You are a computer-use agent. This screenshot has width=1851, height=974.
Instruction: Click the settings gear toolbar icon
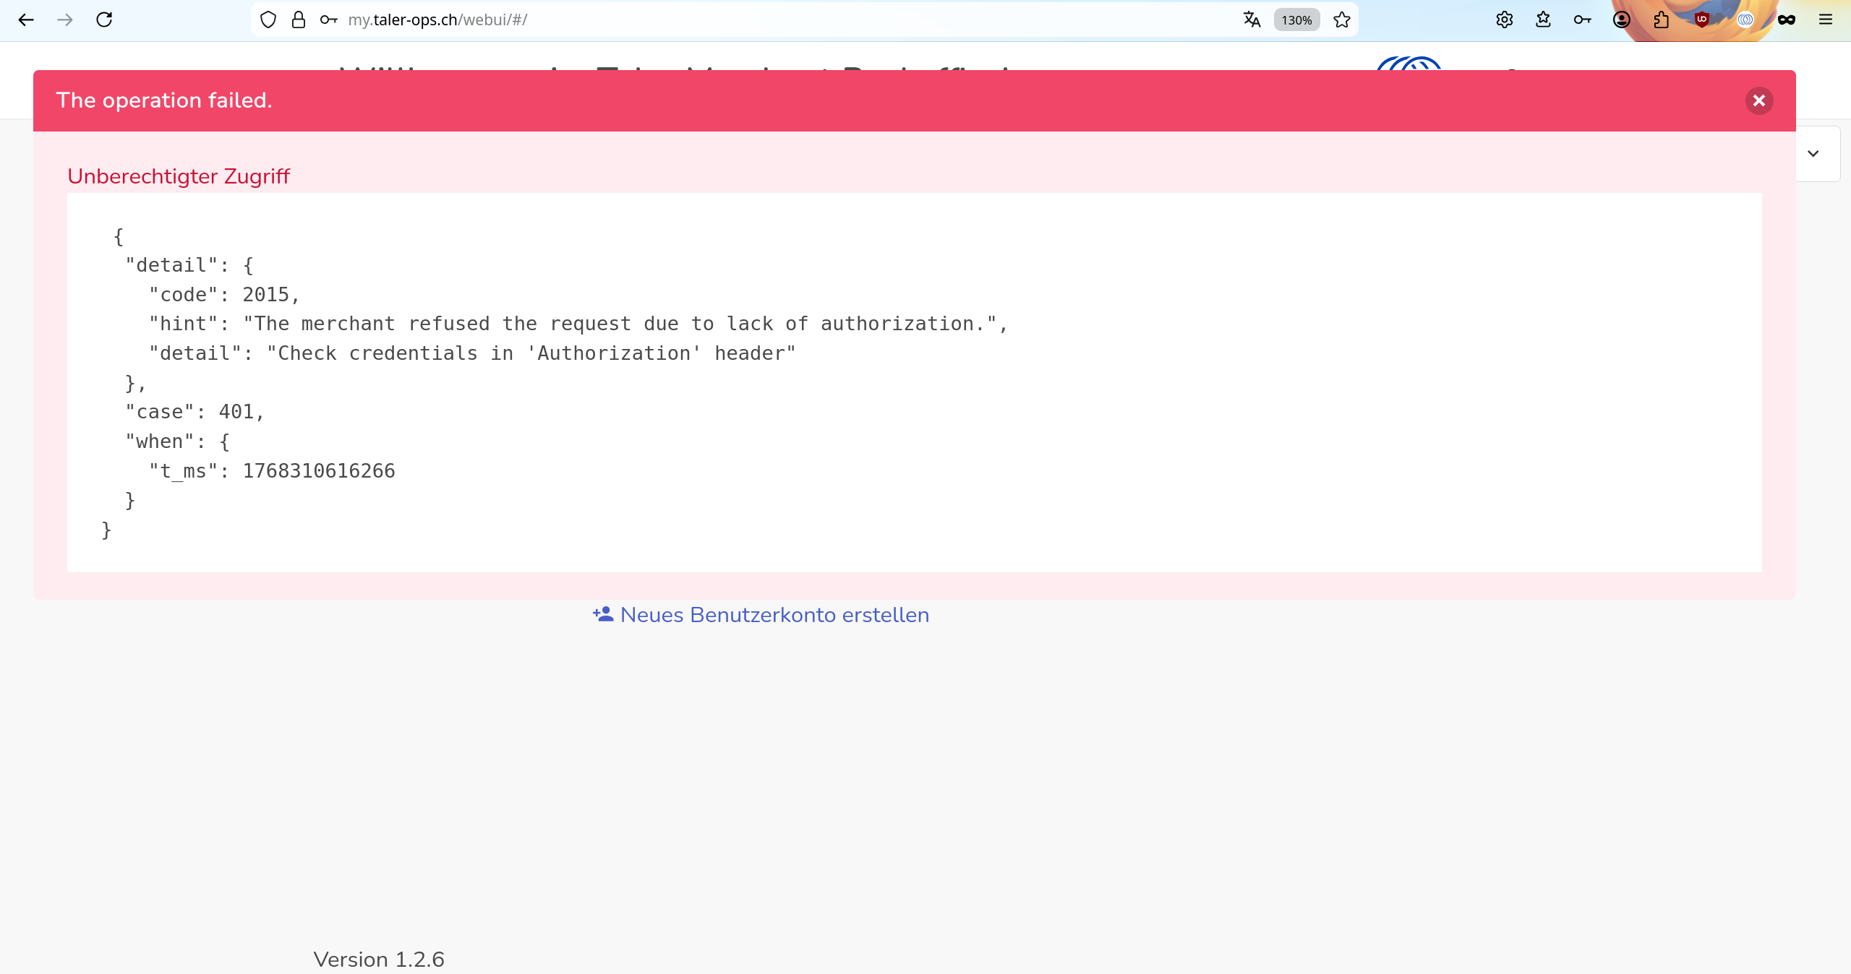coord(1504,20)
